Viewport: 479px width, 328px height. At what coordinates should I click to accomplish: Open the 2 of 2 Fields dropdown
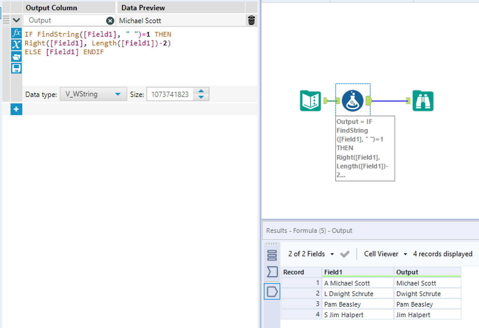(332, 254)
